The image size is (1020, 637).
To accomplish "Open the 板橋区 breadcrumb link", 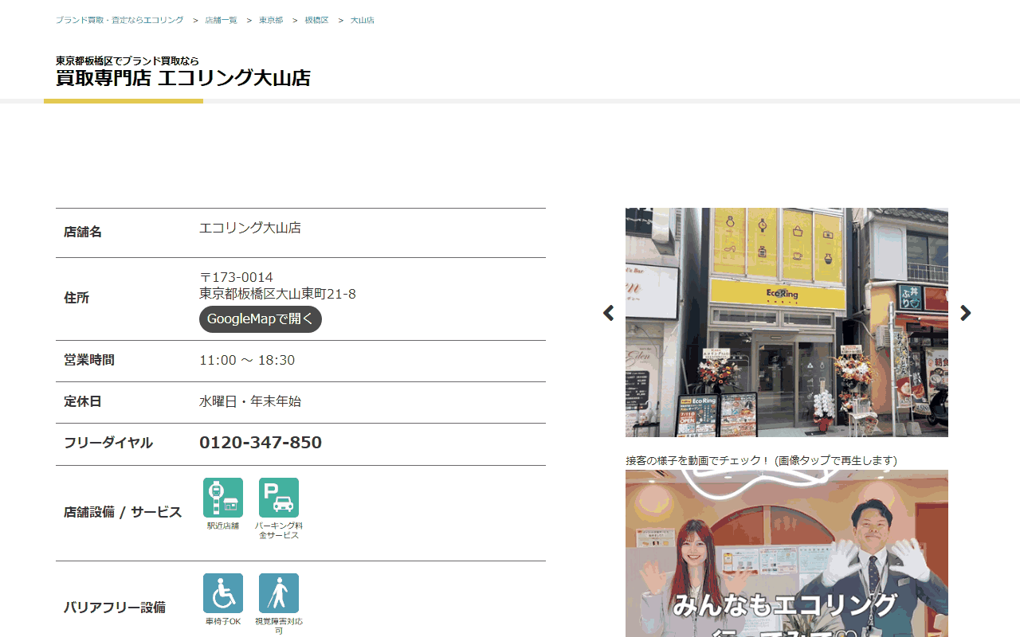I will (x=316, y=20).
